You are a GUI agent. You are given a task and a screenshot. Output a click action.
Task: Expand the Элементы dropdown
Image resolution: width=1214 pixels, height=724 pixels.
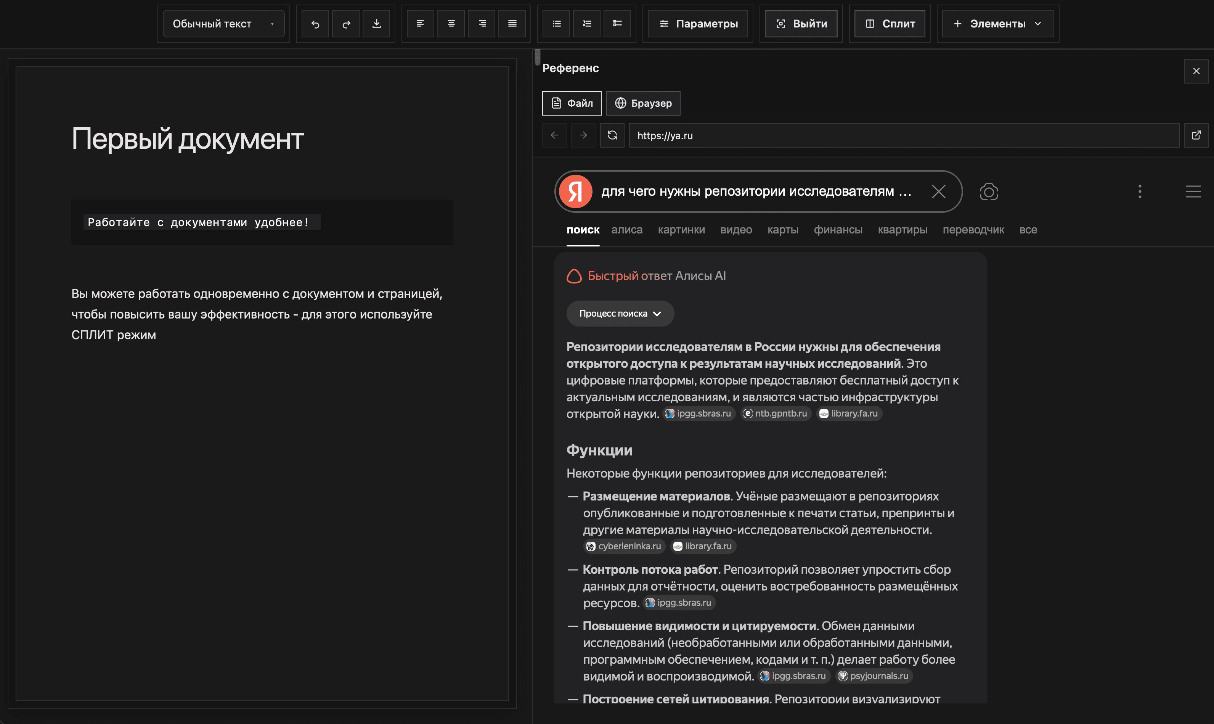[997, 23]
